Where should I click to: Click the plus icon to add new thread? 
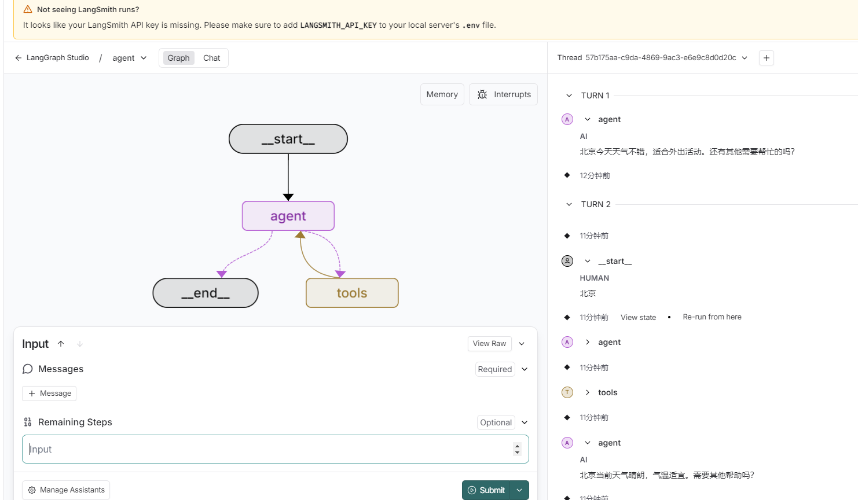(767, 58)
